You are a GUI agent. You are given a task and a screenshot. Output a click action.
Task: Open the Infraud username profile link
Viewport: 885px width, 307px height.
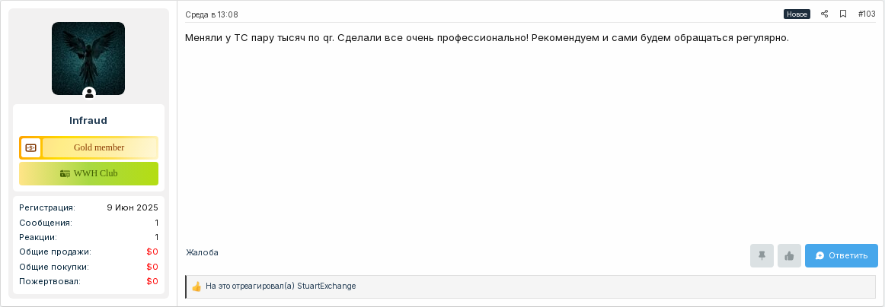[88, 121]
